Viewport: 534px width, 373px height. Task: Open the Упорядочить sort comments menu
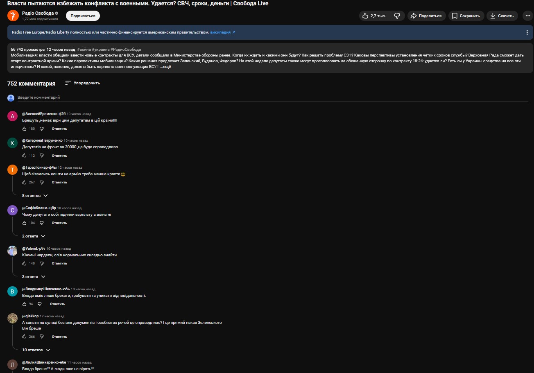82,83
